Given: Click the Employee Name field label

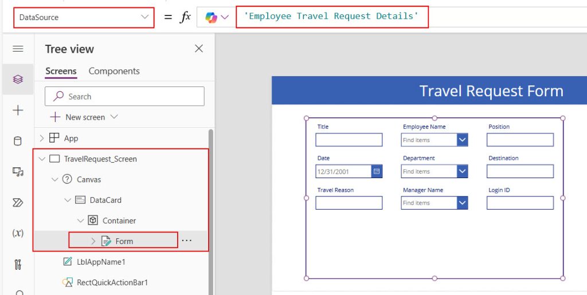Looking at the screenshot, I should [x=424, y=127].
